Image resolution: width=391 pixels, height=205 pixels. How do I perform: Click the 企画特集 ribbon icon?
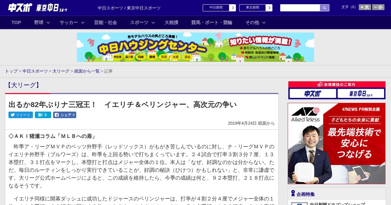293,194
